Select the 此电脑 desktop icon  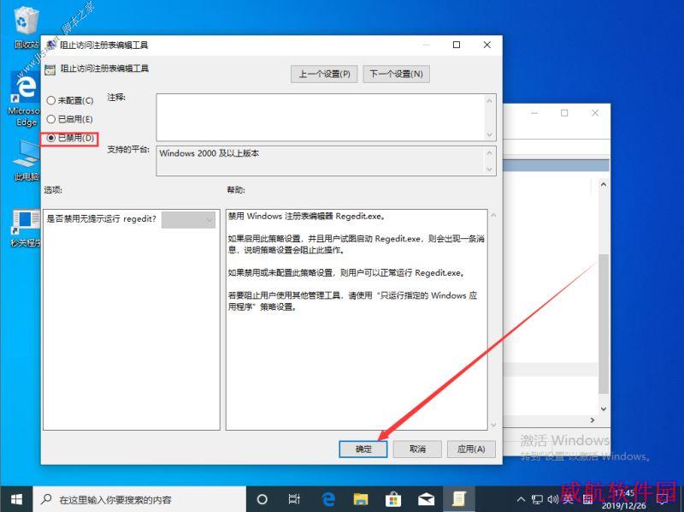[27, 161]
